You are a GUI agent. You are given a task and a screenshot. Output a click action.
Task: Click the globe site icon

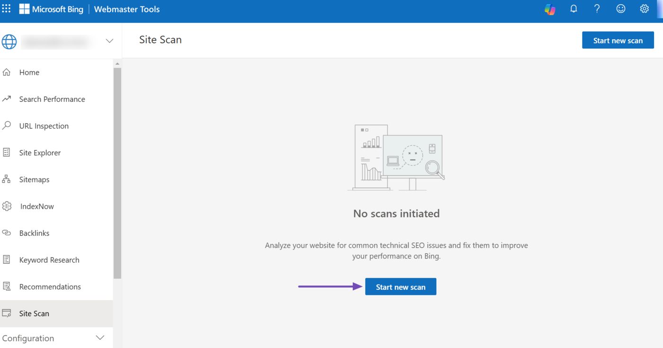coord(9,41)
